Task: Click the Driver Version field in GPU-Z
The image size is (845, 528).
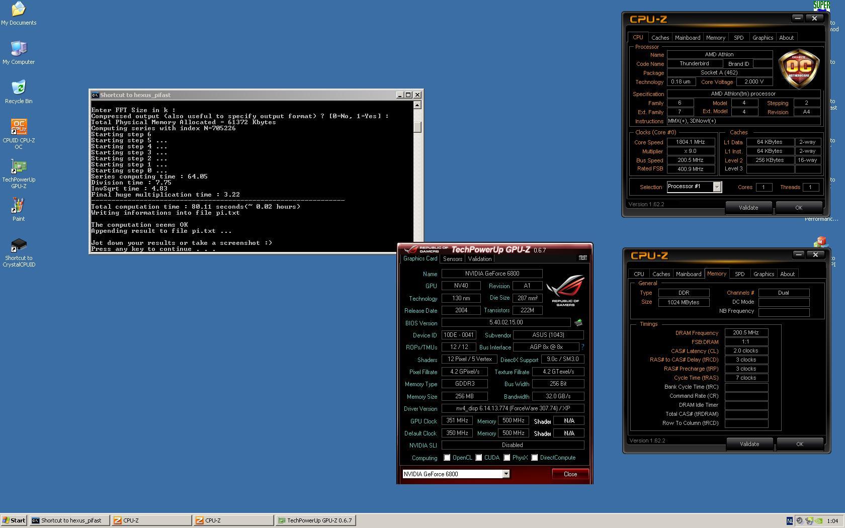Action: pos(513,408)
